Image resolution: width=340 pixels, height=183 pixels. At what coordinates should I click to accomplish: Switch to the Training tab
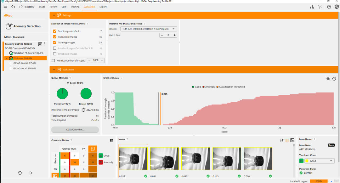pos(75,7)
